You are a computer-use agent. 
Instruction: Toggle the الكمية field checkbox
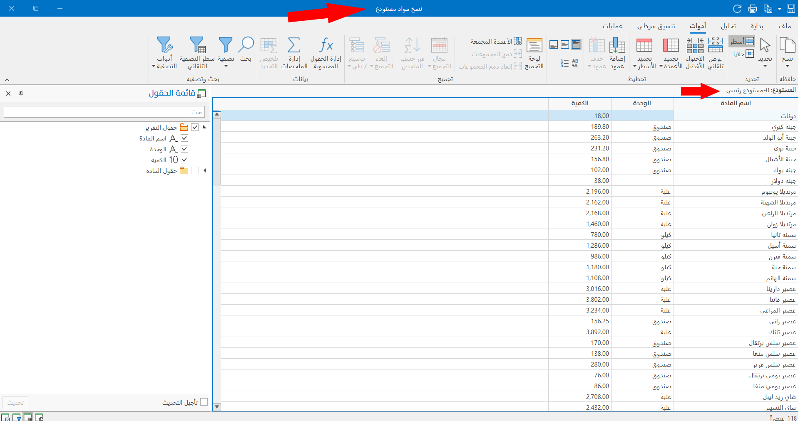click(x=184, y=160)
